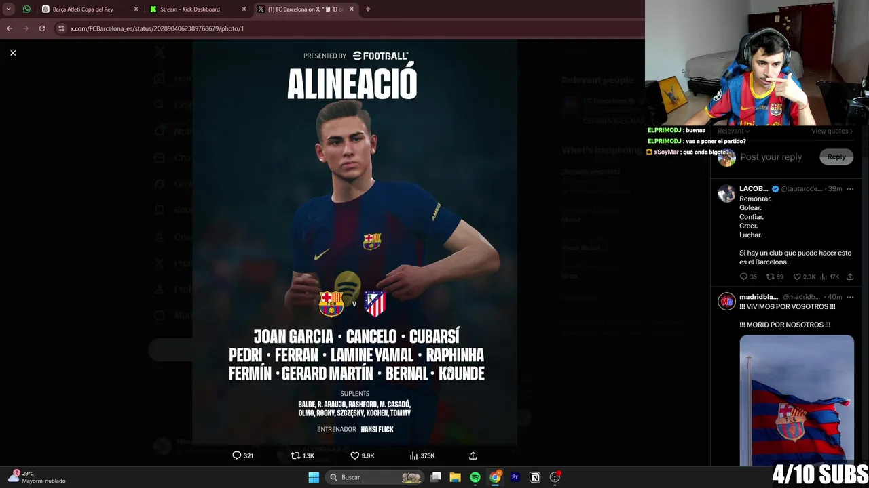Reply to LACOB's tweet (35 replies)
This screenshot has height=488, width=869.
point(748,277)
